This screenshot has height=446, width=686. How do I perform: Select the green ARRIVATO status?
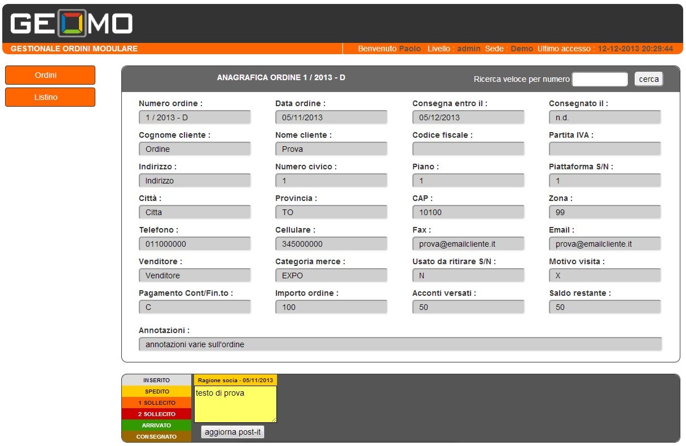pos(156,425)
